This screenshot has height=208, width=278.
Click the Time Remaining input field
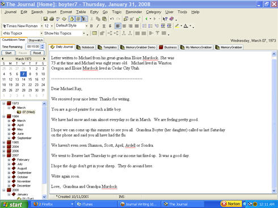[x=33, y=46]
